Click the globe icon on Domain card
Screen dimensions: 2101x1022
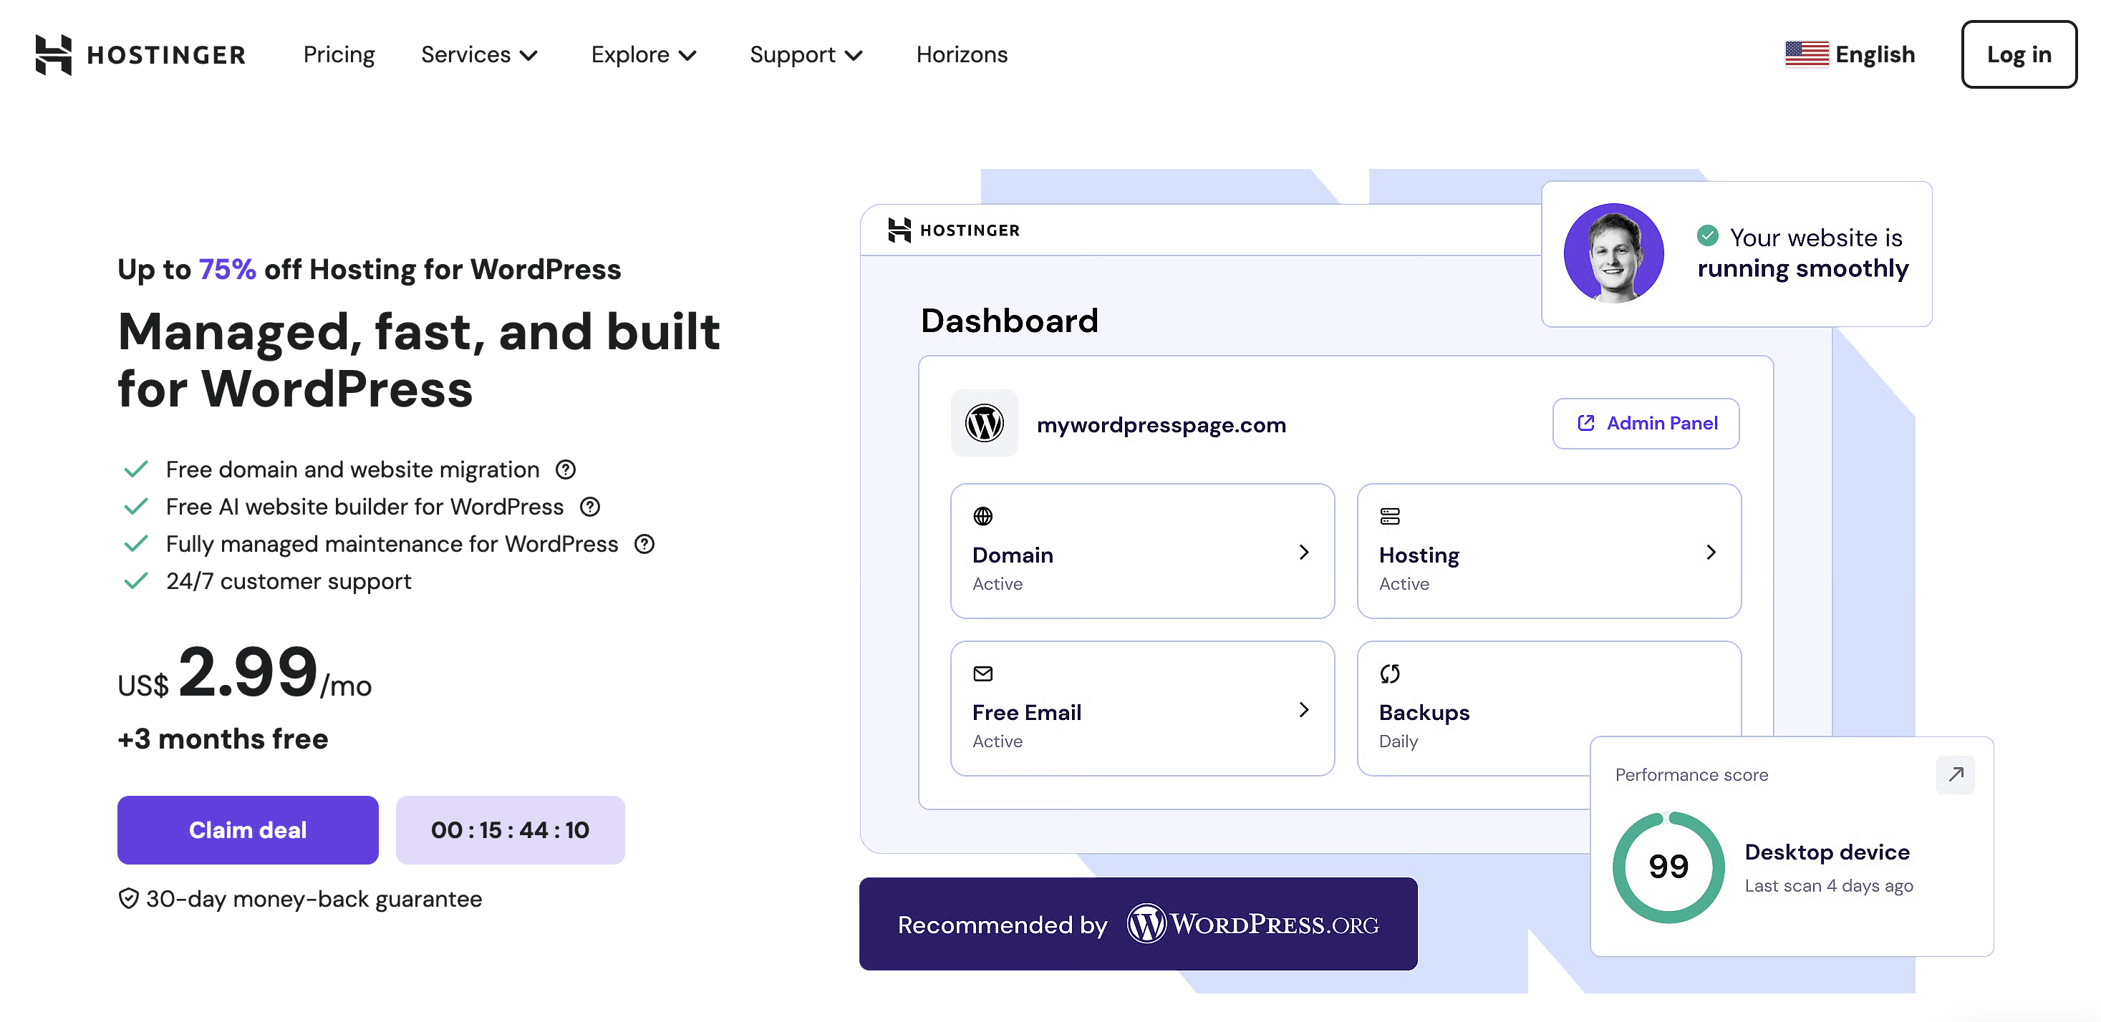[982, 516]
